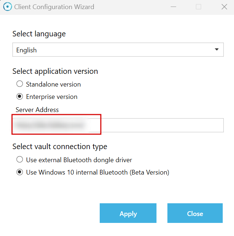Click the Server Address label
The height and width of the screenshot is (236, 234).
(37, 109)
